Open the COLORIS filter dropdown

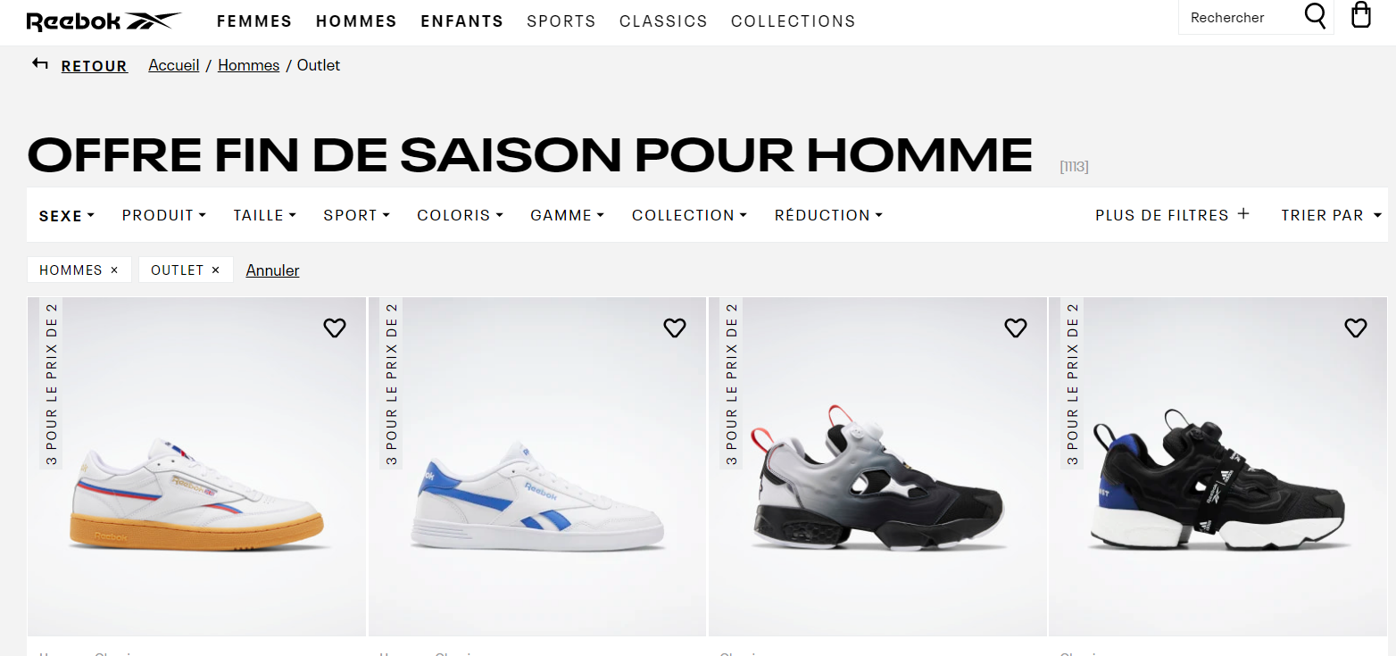pyautogui.click(x=461, y=215)
